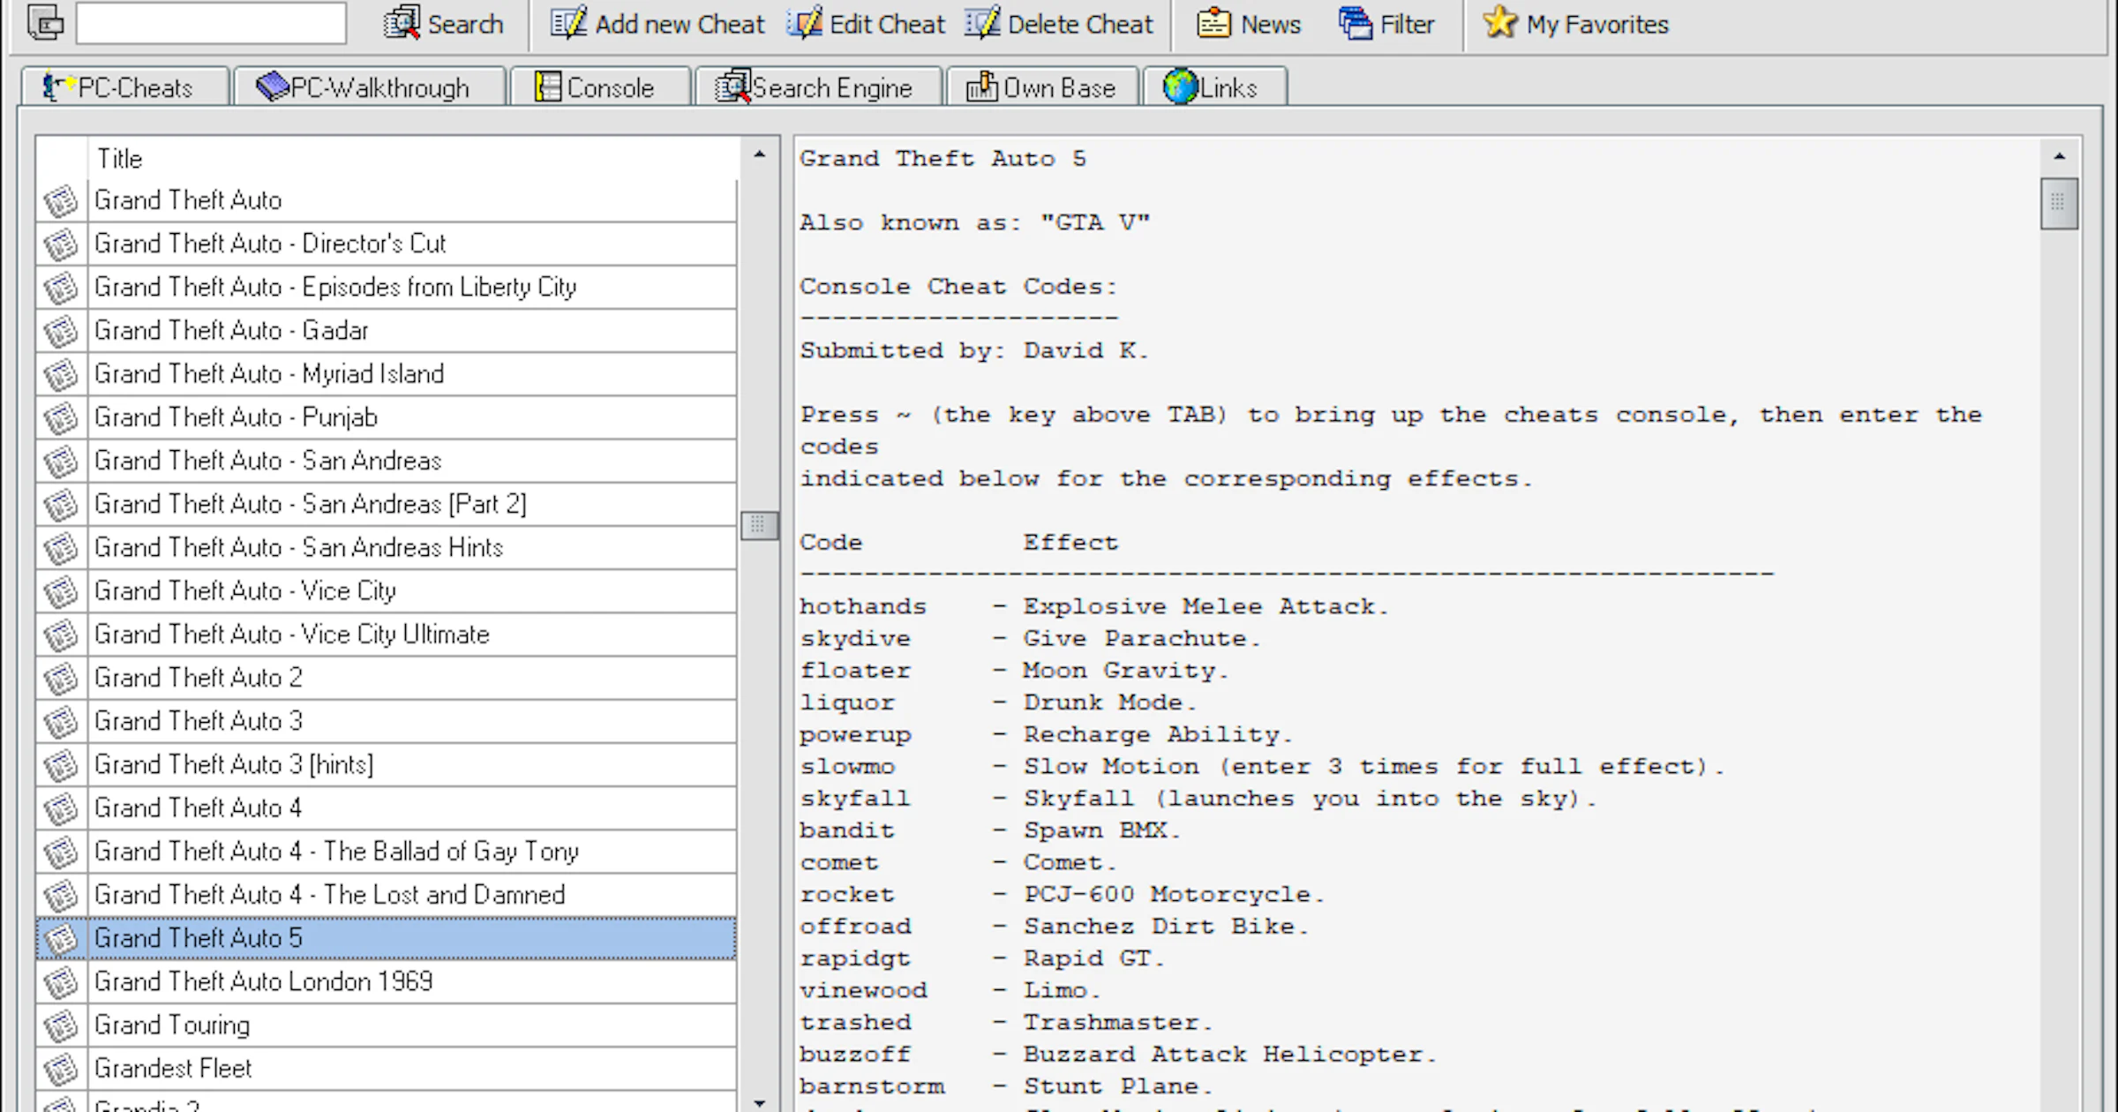Open the Own Base tab
Image resolution: width=2118 pixels, height=1112 pixels.
[x=1042, y=87]
